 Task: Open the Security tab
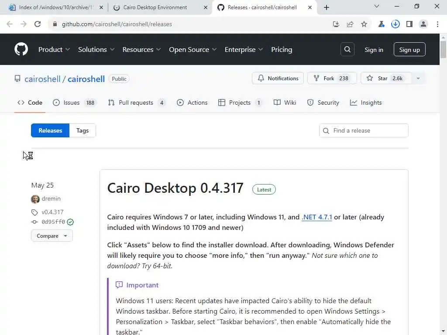[323, 103]
